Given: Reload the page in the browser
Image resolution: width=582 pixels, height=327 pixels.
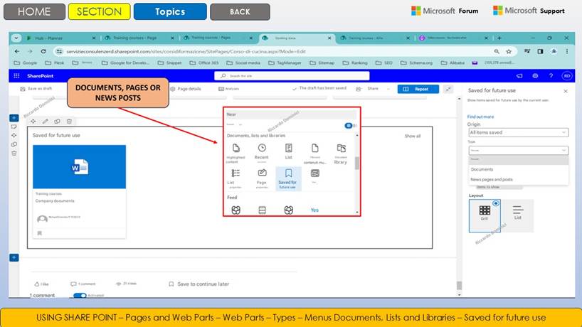Looking at the screenshot, I should tap(43, 51).
